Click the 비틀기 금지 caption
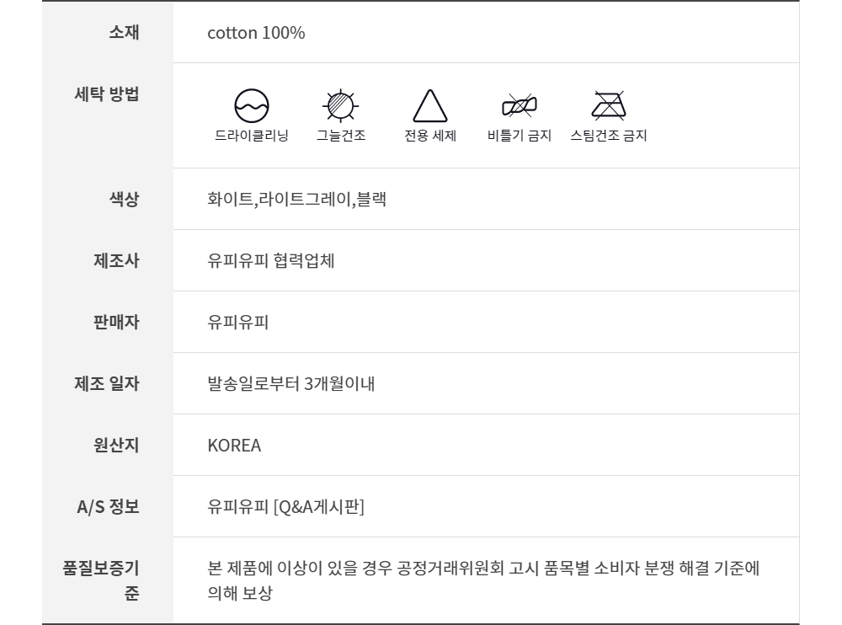Image resolution: width=842 pixels, height=625 pixels. pos(520,136)
